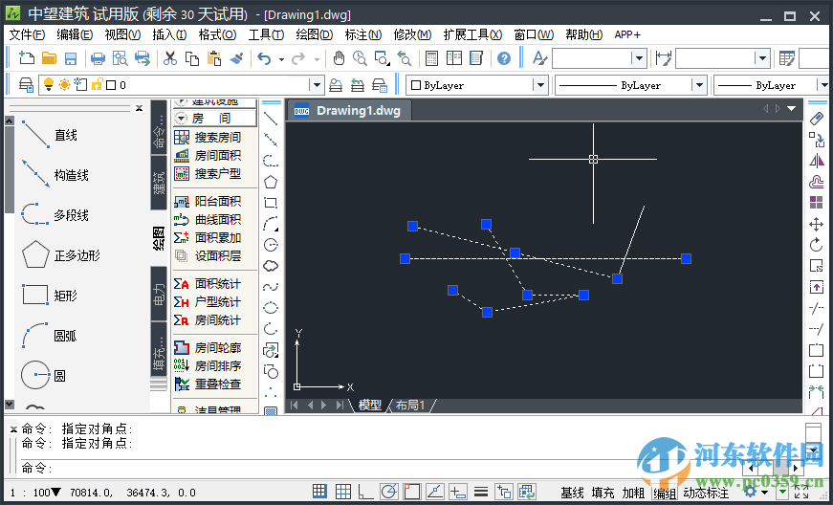Open the text style dropdown

[639, 58]
